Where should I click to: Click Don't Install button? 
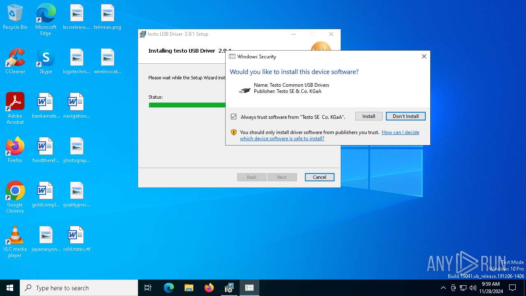(x=406, y=116)
